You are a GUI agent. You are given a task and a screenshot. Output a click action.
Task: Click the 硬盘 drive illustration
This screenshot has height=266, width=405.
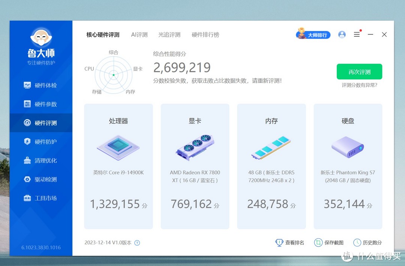pos(348,147)
